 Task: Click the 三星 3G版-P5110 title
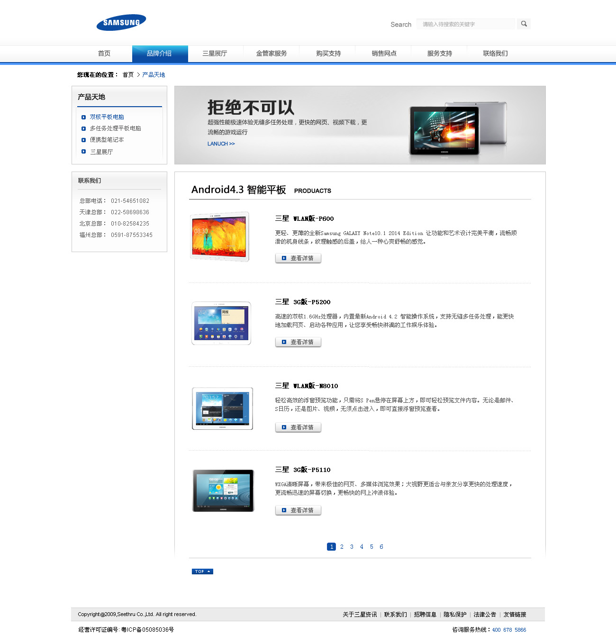click(303, 470)
